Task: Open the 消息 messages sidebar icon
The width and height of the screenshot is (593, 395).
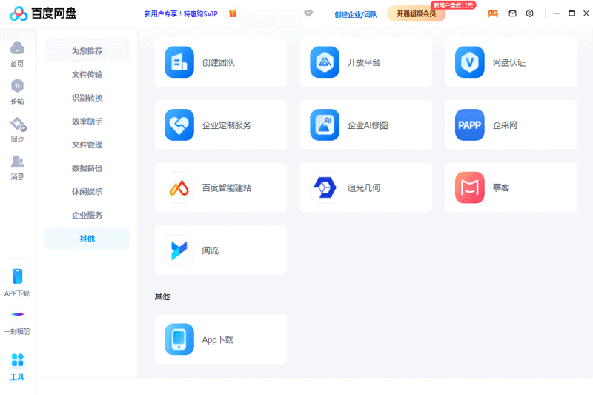Action: click(17, 162)
